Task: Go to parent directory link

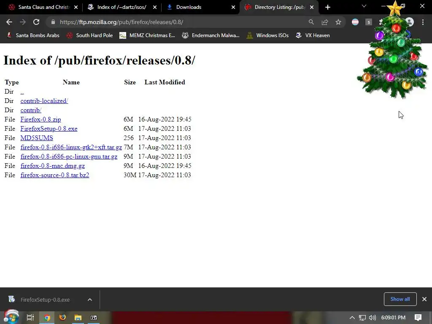Action: click(22, 92)
